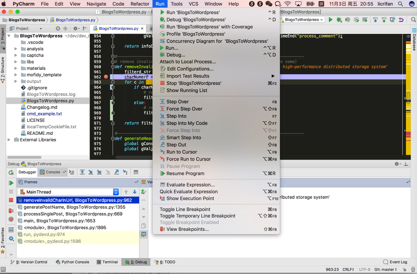Select generatePostName frame at line 1355

(x=78, y=207)
